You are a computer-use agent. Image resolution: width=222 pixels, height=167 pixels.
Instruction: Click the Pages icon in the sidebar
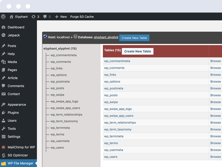3,70
